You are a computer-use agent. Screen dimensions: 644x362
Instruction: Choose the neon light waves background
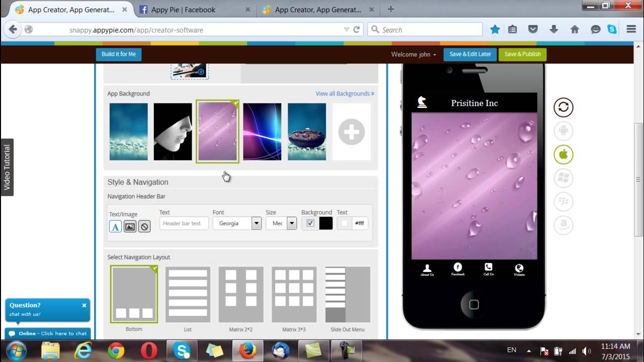click(x=262, y=132)
